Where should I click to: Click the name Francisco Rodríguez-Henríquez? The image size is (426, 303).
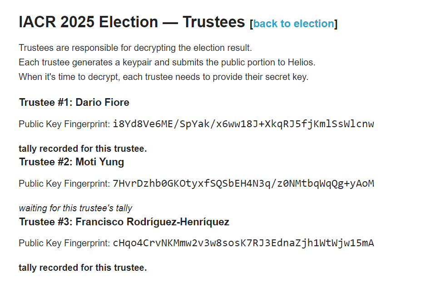click(152, 222)
